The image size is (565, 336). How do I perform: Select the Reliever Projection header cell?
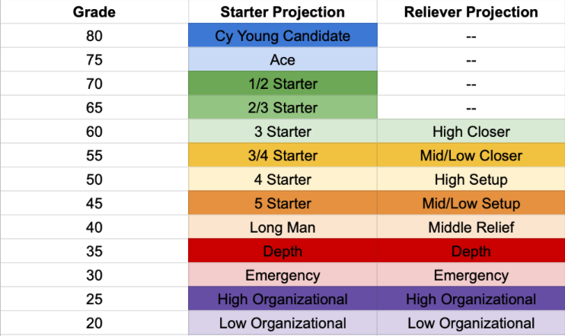(471, 12)
